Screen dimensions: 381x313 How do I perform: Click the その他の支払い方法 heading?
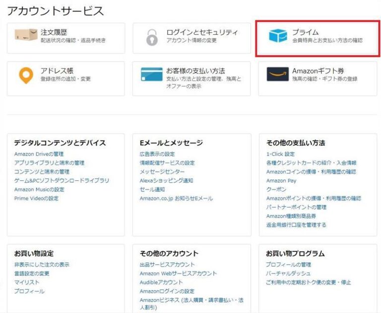(x=296, y=143)
